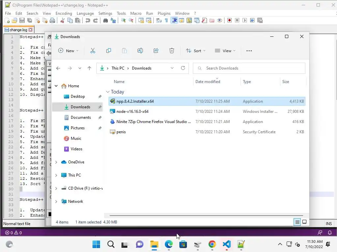Open the Sort dropdown in Explorer
The image size is (337, 252).
point(195,51)
